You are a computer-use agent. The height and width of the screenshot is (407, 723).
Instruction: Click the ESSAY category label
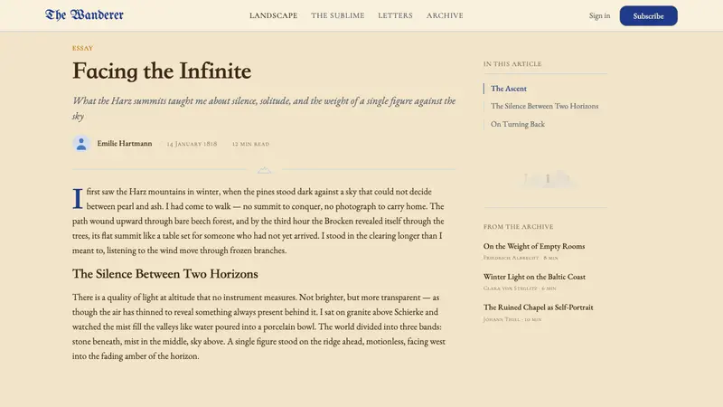(x=82, y=49)
